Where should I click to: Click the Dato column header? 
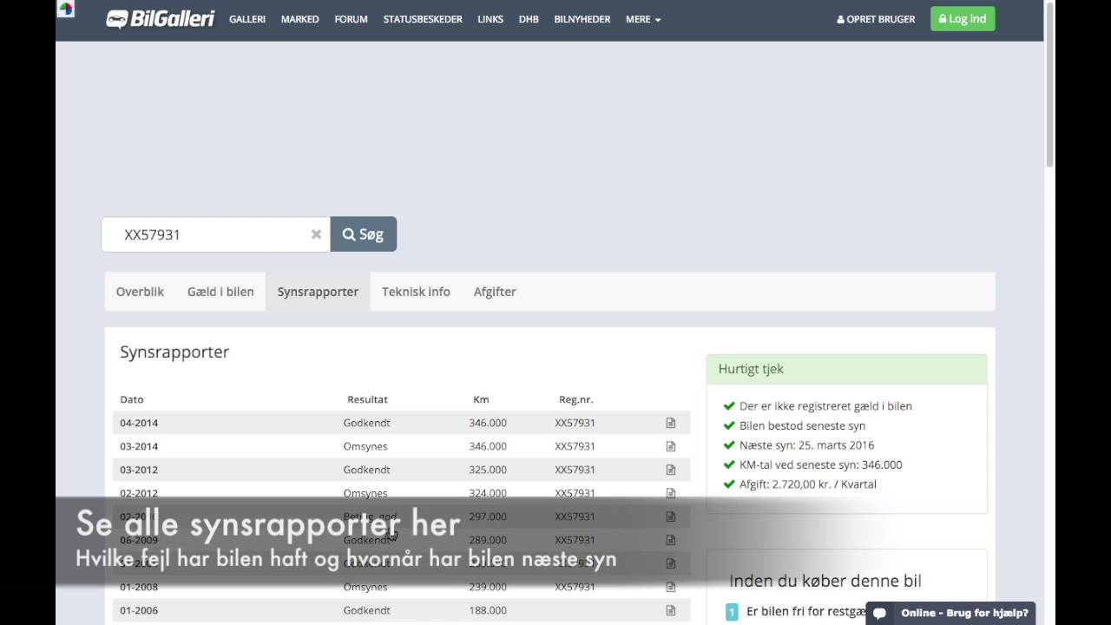click(x=132, y=399)
